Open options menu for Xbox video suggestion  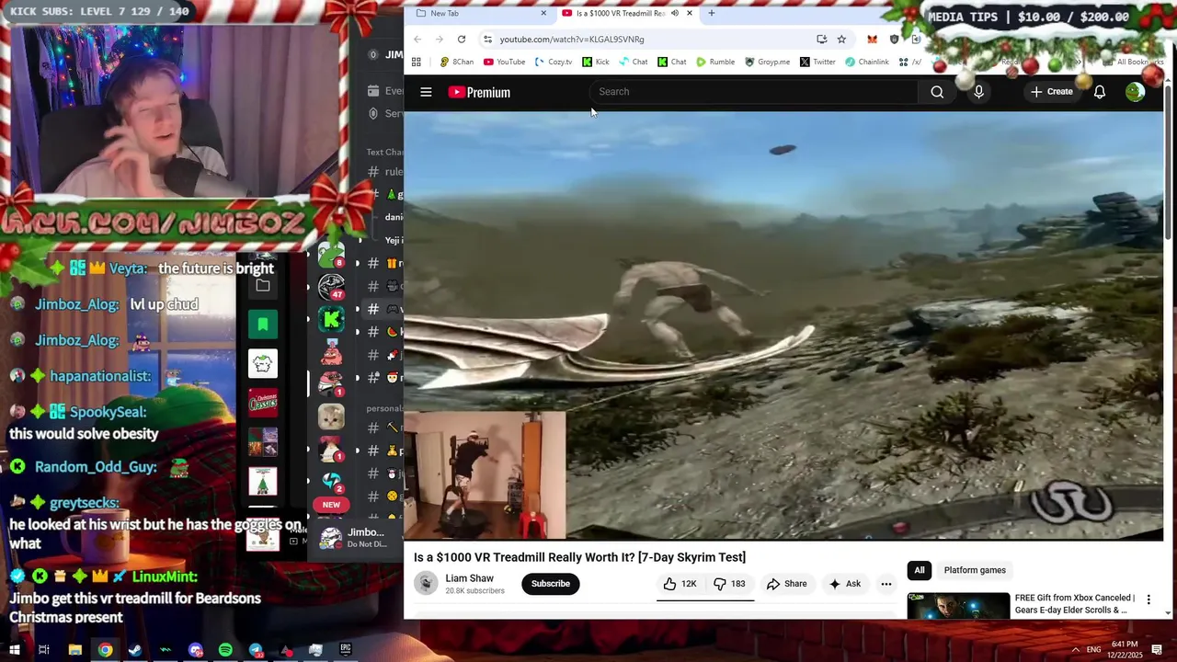tap(1148, 599)
